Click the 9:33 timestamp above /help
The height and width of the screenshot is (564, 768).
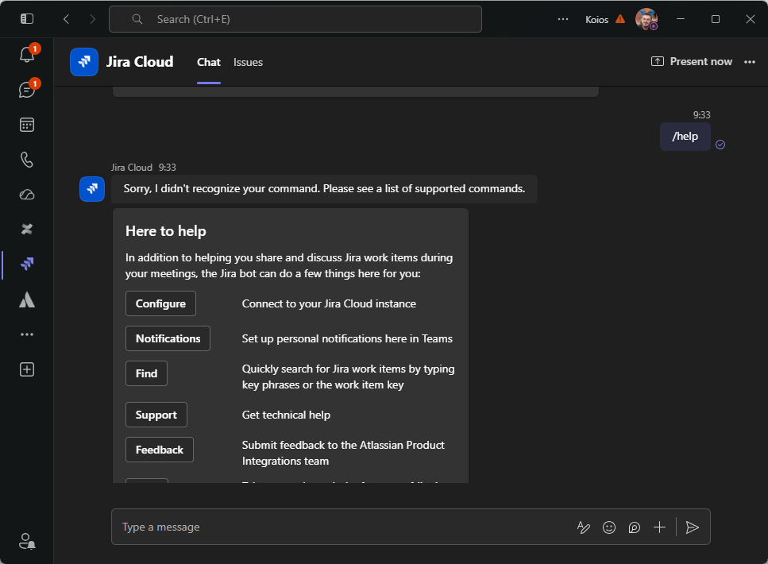701,114
